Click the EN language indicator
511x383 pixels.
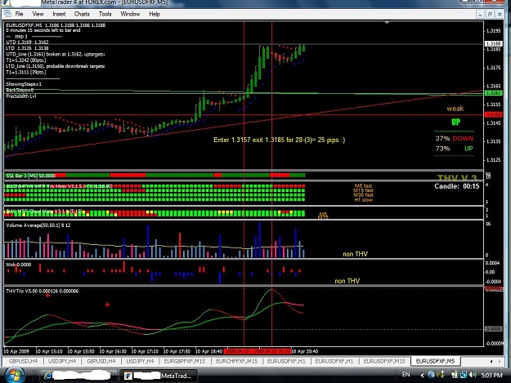click(406, 375)
